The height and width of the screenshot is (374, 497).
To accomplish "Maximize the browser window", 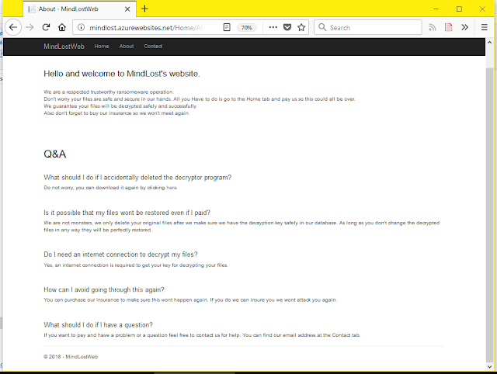I will click(x=459, y=9).
